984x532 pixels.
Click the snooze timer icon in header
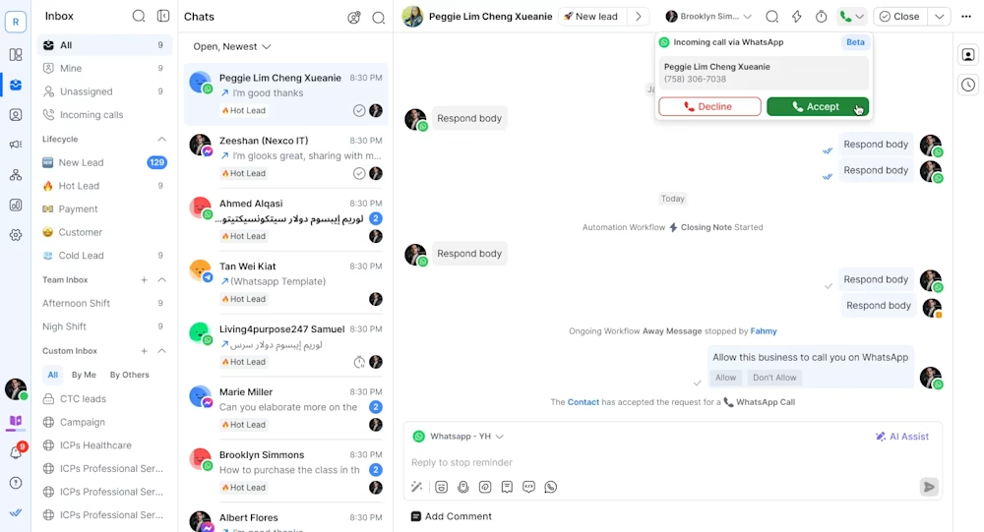click(x=821, y=17)
